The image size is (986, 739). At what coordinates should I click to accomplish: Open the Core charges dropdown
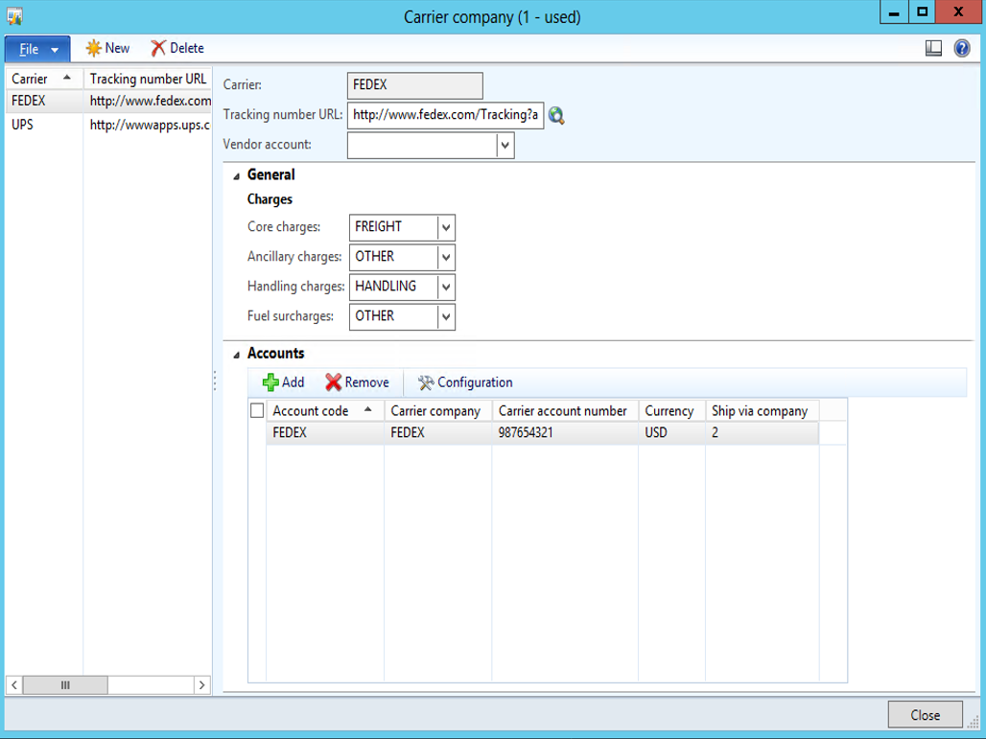445,227
